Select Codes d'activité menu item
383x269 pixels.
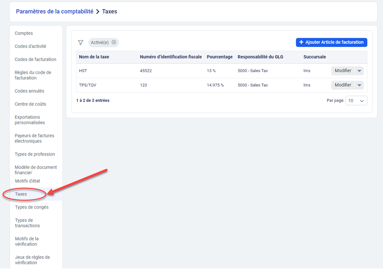[x=30, y=46]
